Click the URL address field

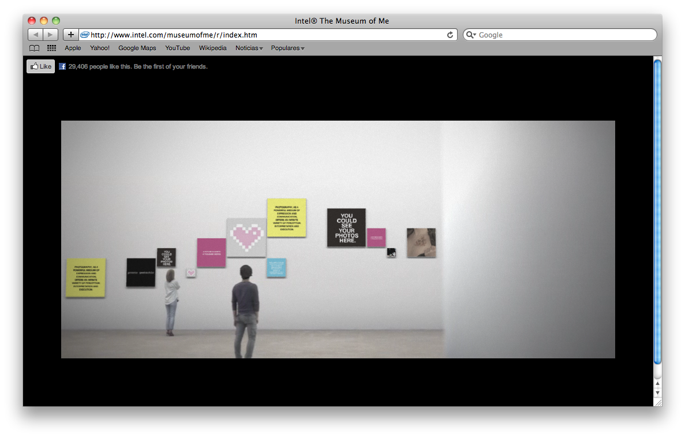tap(265, 35)
